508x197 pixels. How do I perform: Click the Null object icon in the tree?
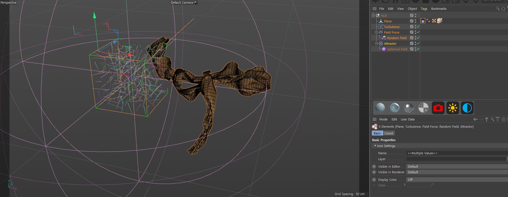click(378, 15)
